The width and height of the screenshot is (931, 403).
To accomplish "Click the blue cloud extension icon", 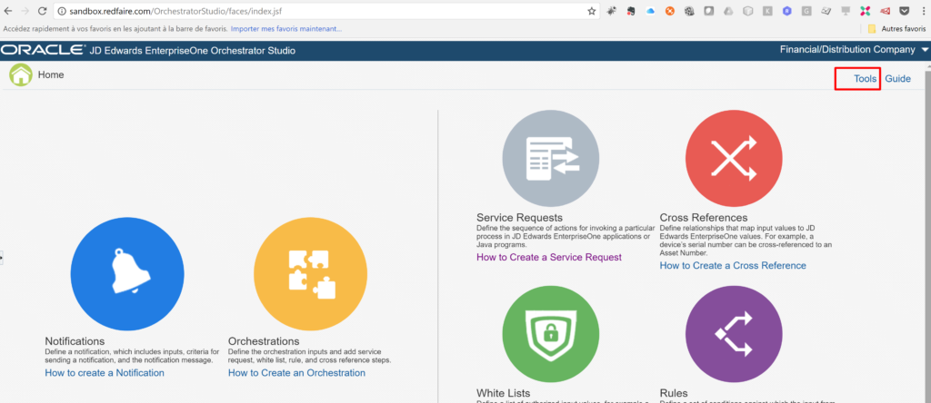I will pyautogui.click(x=650, y=11).
